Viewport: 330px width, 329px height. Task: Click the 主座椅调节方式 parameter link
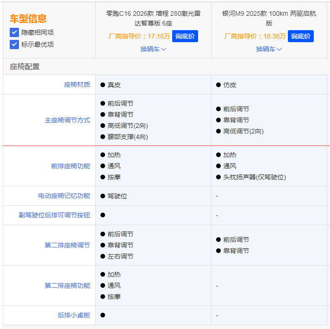67,120
